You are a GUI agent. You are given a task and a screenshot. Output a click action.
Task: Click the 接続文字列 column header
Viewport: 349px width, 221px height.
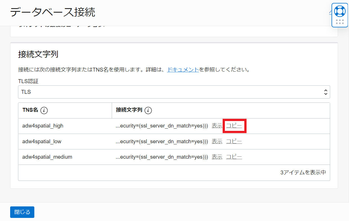(129, 110)
